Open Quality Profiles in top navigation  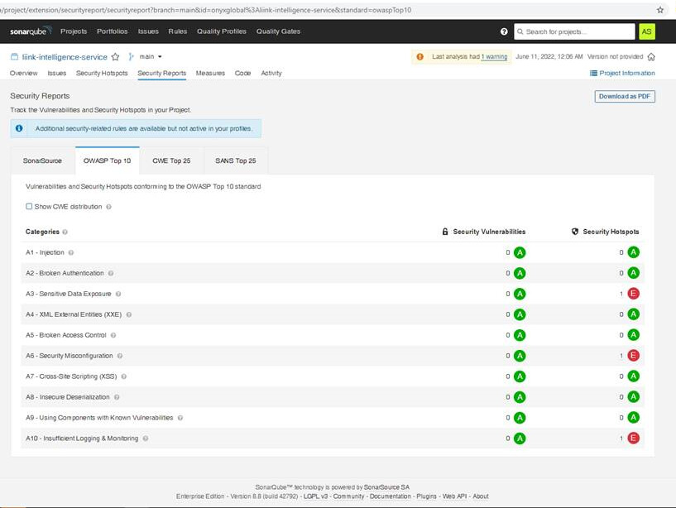click(222, 31)
